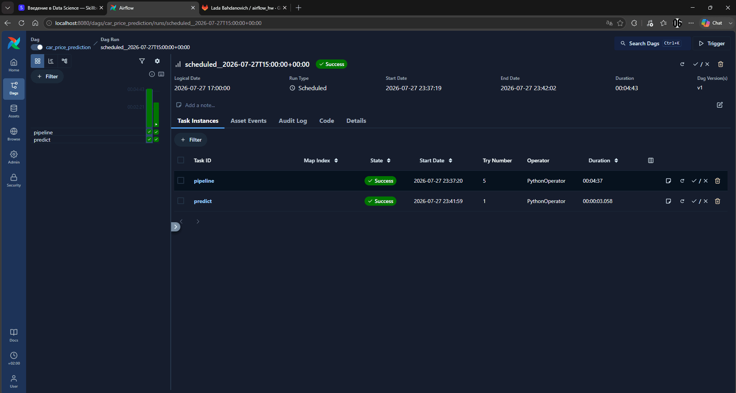The height and width of the screenshot is (393, 736).
Task: Open the Browse sidebar menu
Action: (x=14, y=134)
